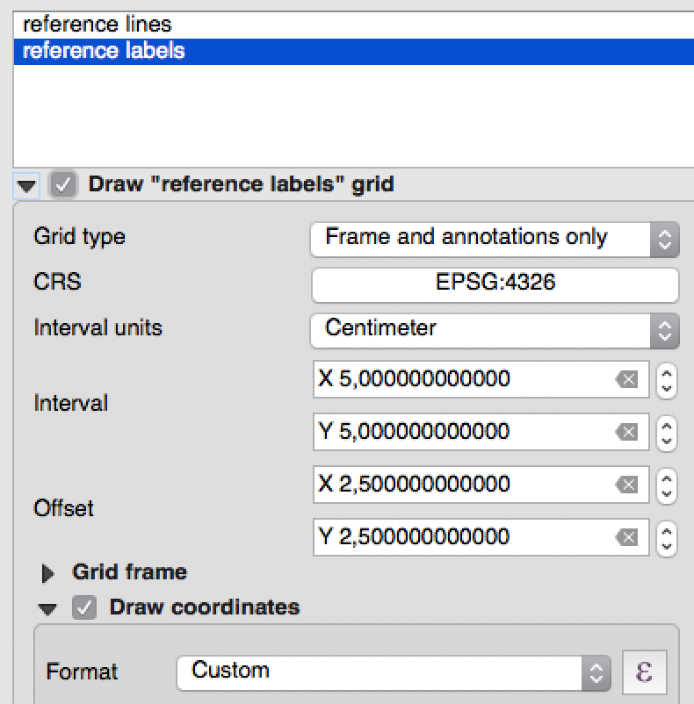Clear the Offset Y value icon
694x704 pixels.
coord(625,537)
